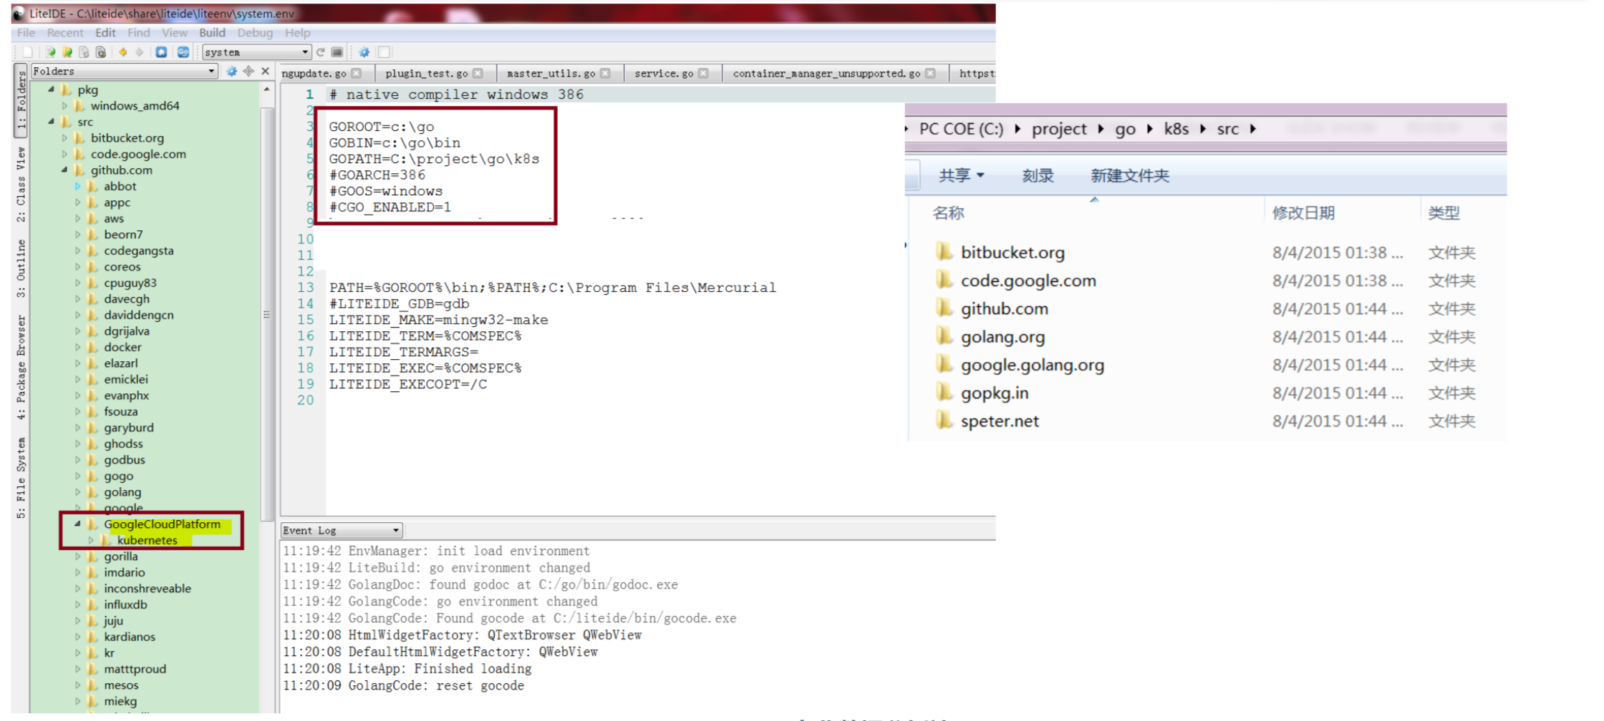Open the File menu

pos(26,33)
